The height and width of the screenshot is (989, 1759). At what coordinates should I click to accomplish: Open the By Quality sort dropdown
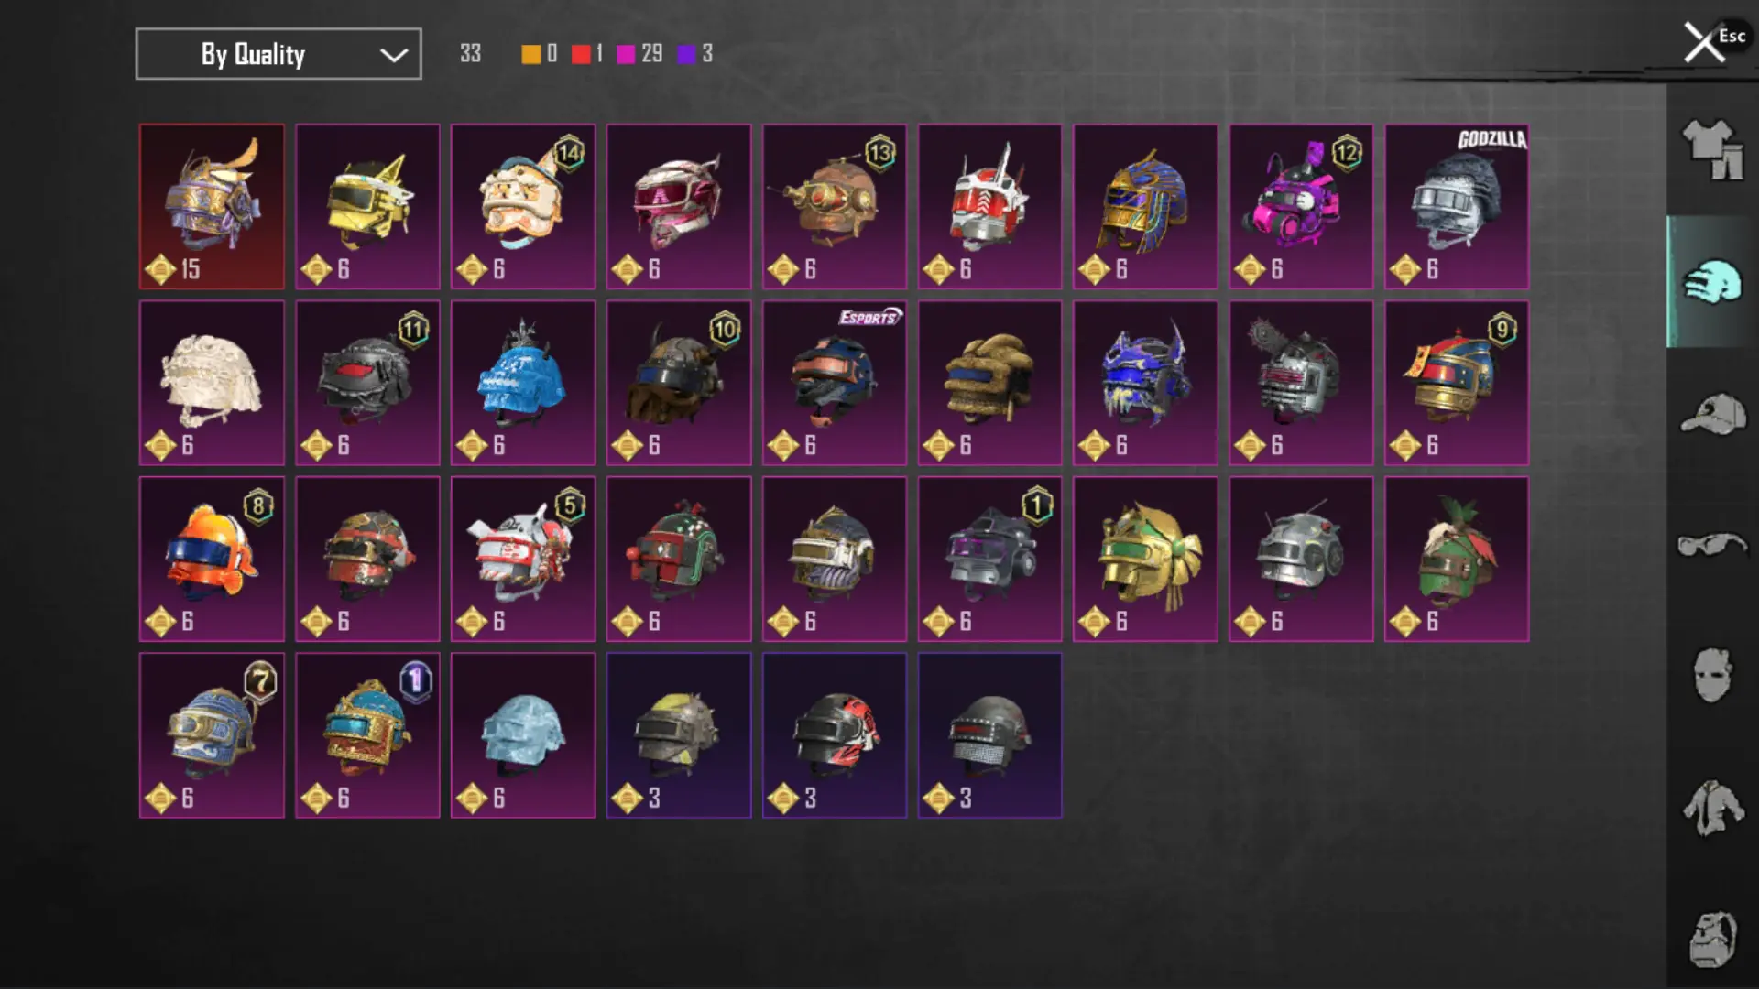click(279, 54)
